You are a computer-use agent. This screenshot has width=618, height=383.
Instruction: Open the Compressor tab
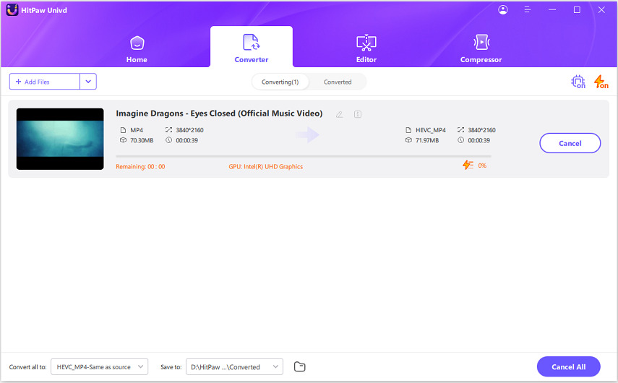click(x=481, y=49)
